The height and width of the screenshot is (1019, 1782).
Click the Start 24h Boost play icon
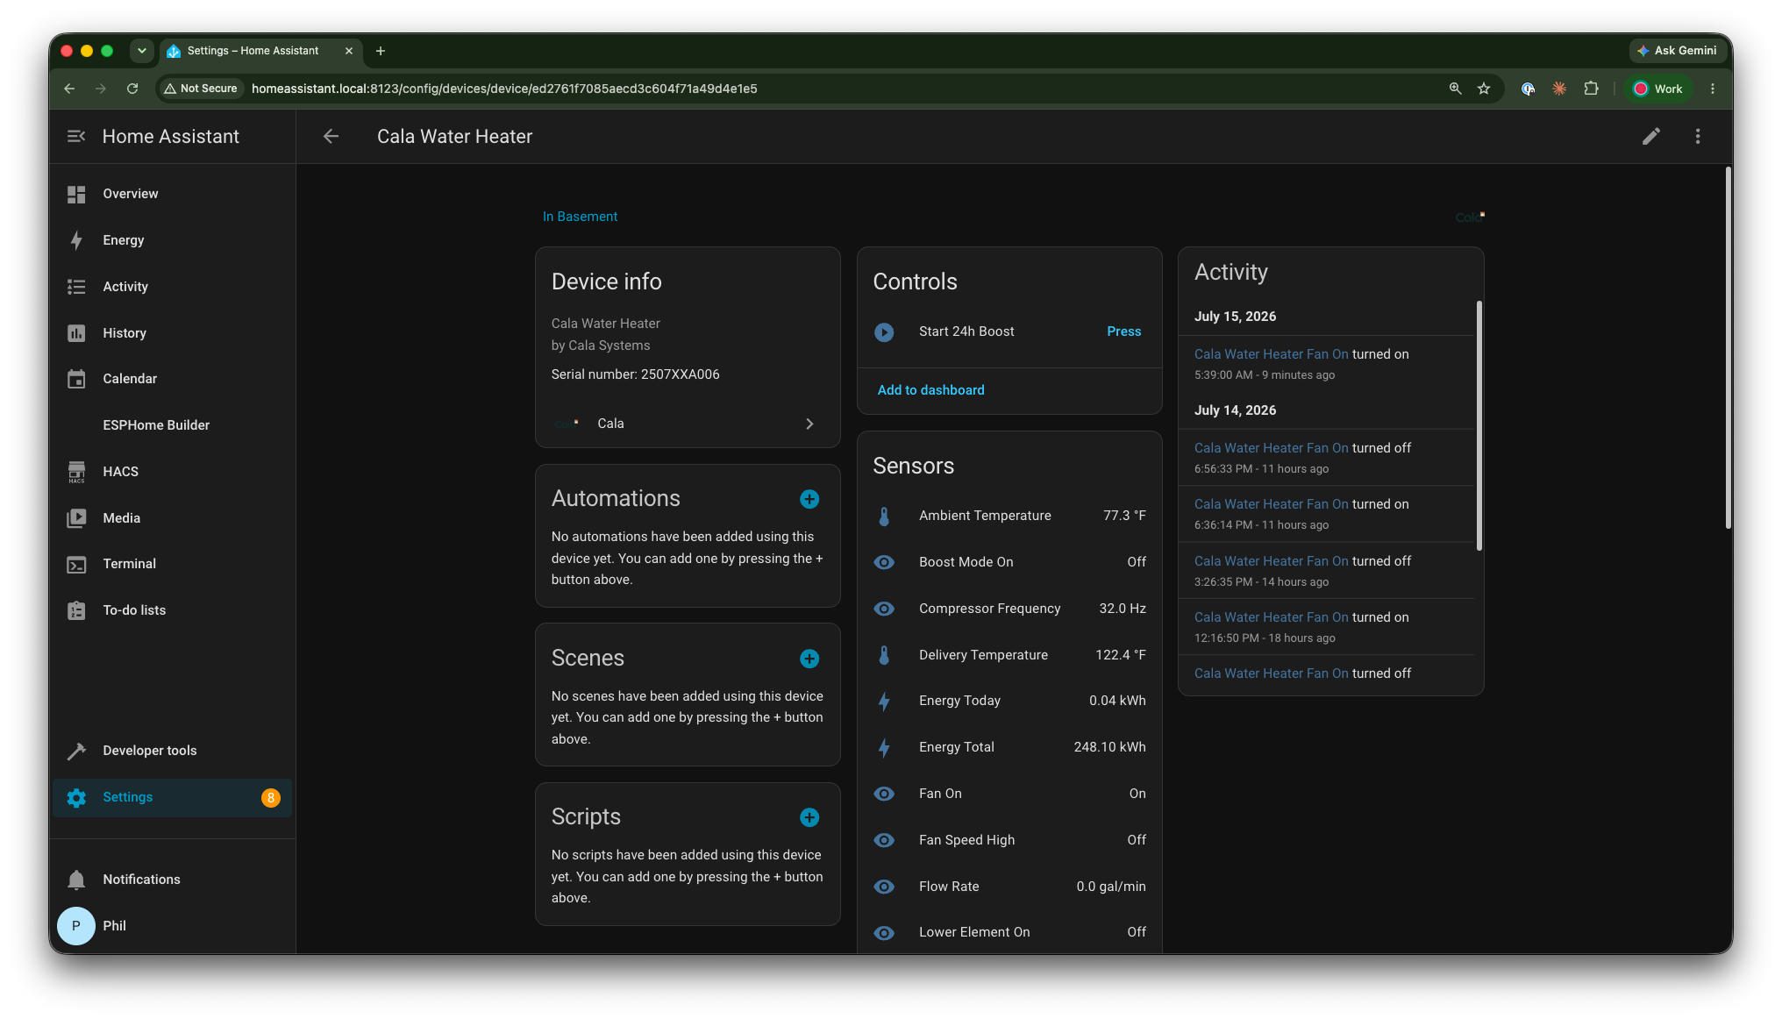coord(884,332)
